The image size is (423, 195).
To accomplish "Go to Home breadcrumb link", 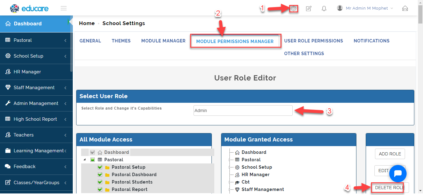I will click(87, 24).
